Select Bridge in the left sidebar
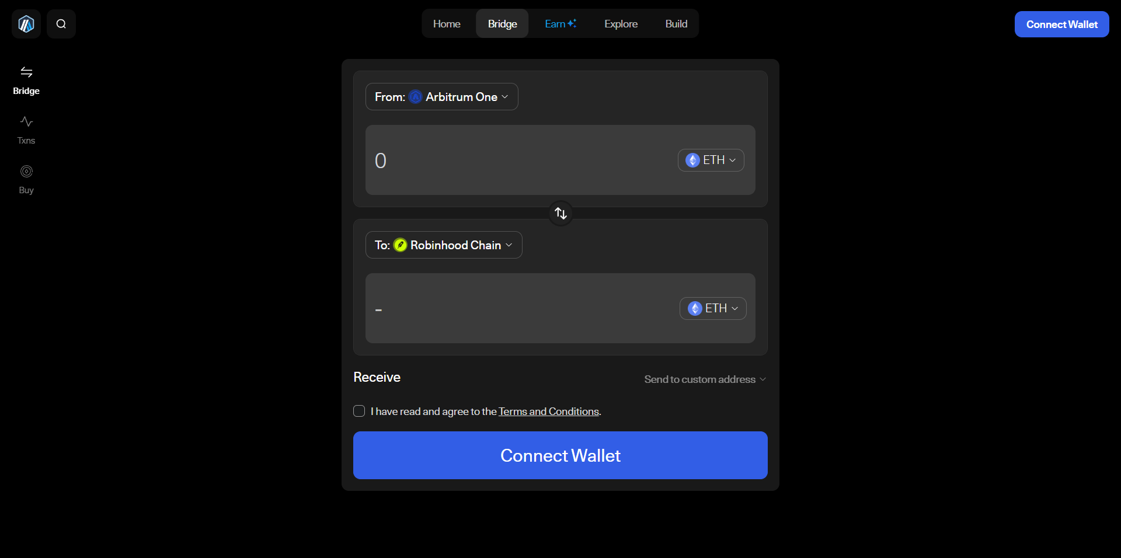This screenshot has height=558, width=1121. pos(26,81)
